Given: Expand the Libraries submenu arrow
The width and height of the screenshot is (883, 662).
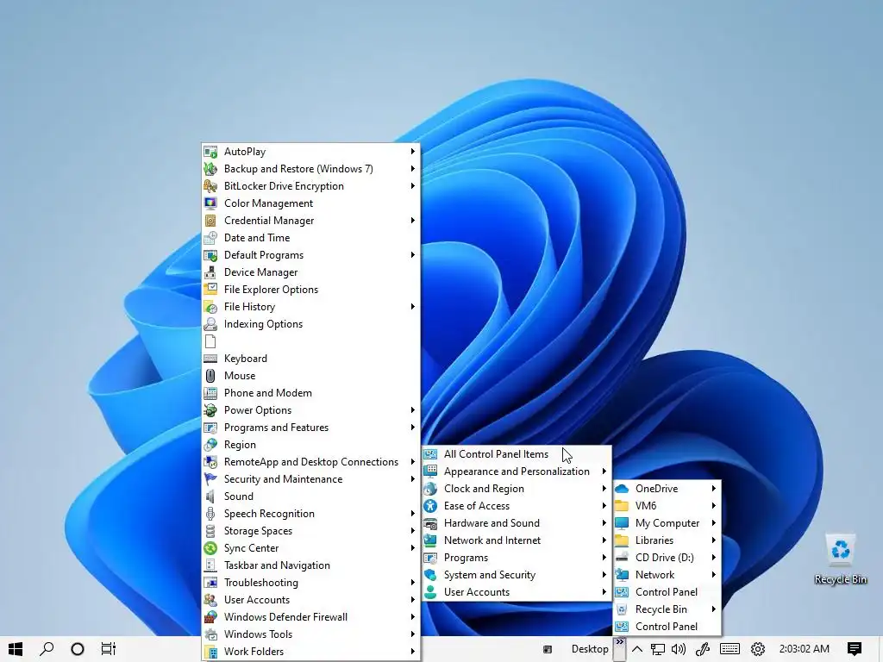Looking at the screenshot, I should (x=713, y=540).
